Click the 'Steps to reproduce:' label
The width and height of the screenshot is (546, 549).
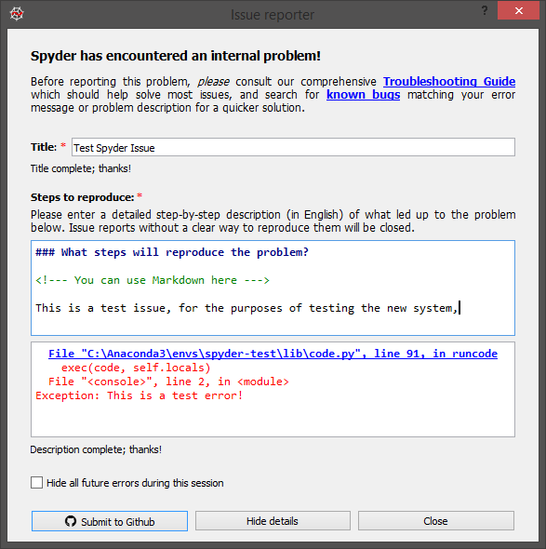point(82,197)
